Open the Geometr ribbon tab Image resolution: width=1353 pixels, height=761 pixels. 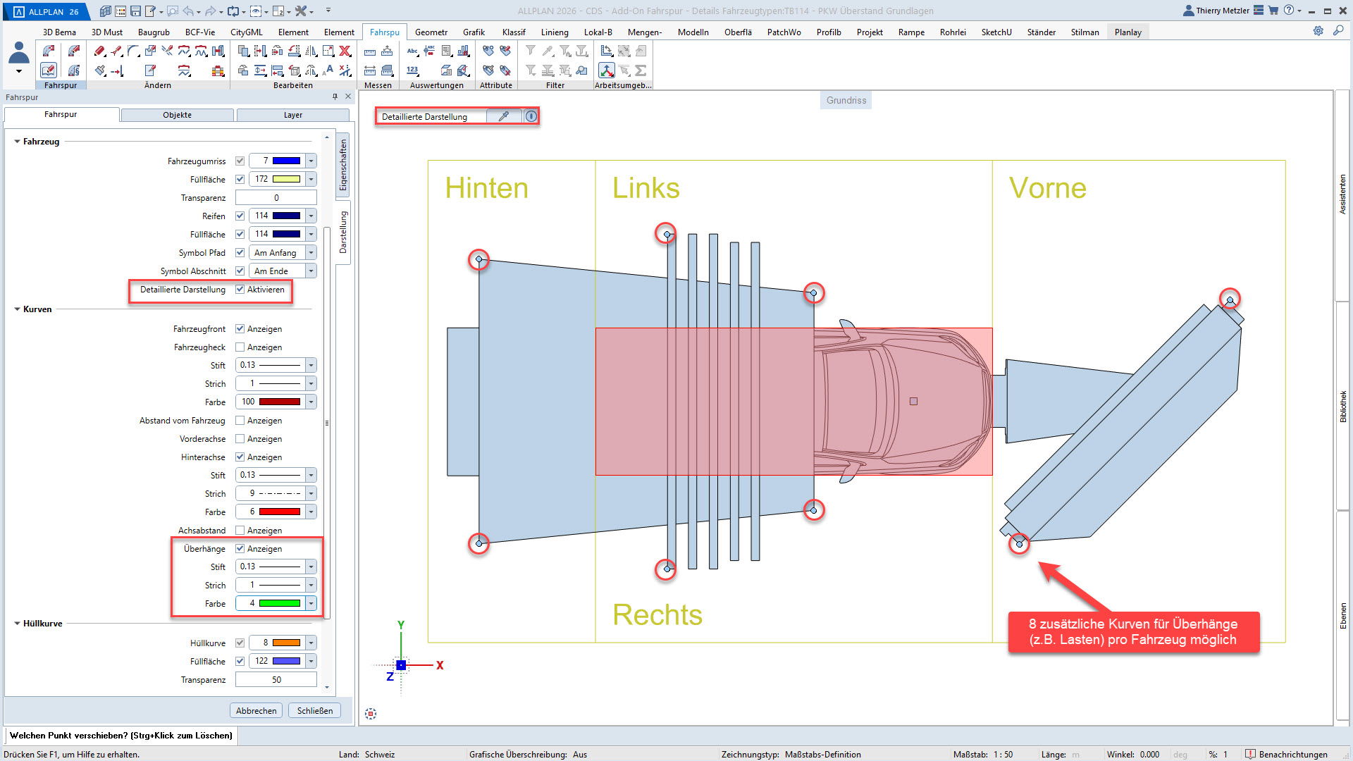coord(431,32)
